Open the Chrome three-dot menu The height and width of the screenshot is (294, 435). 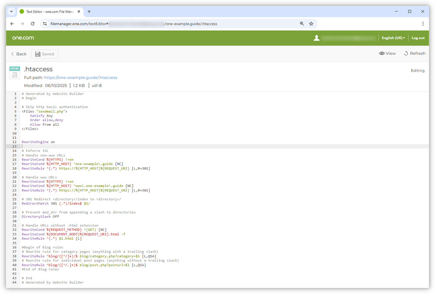point(423,24)
